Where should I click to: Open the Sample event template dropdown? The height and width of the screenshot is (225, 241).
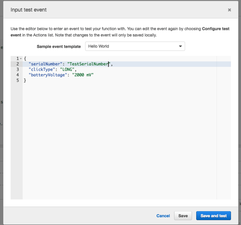pyautogui.click(x=135, y=46)
